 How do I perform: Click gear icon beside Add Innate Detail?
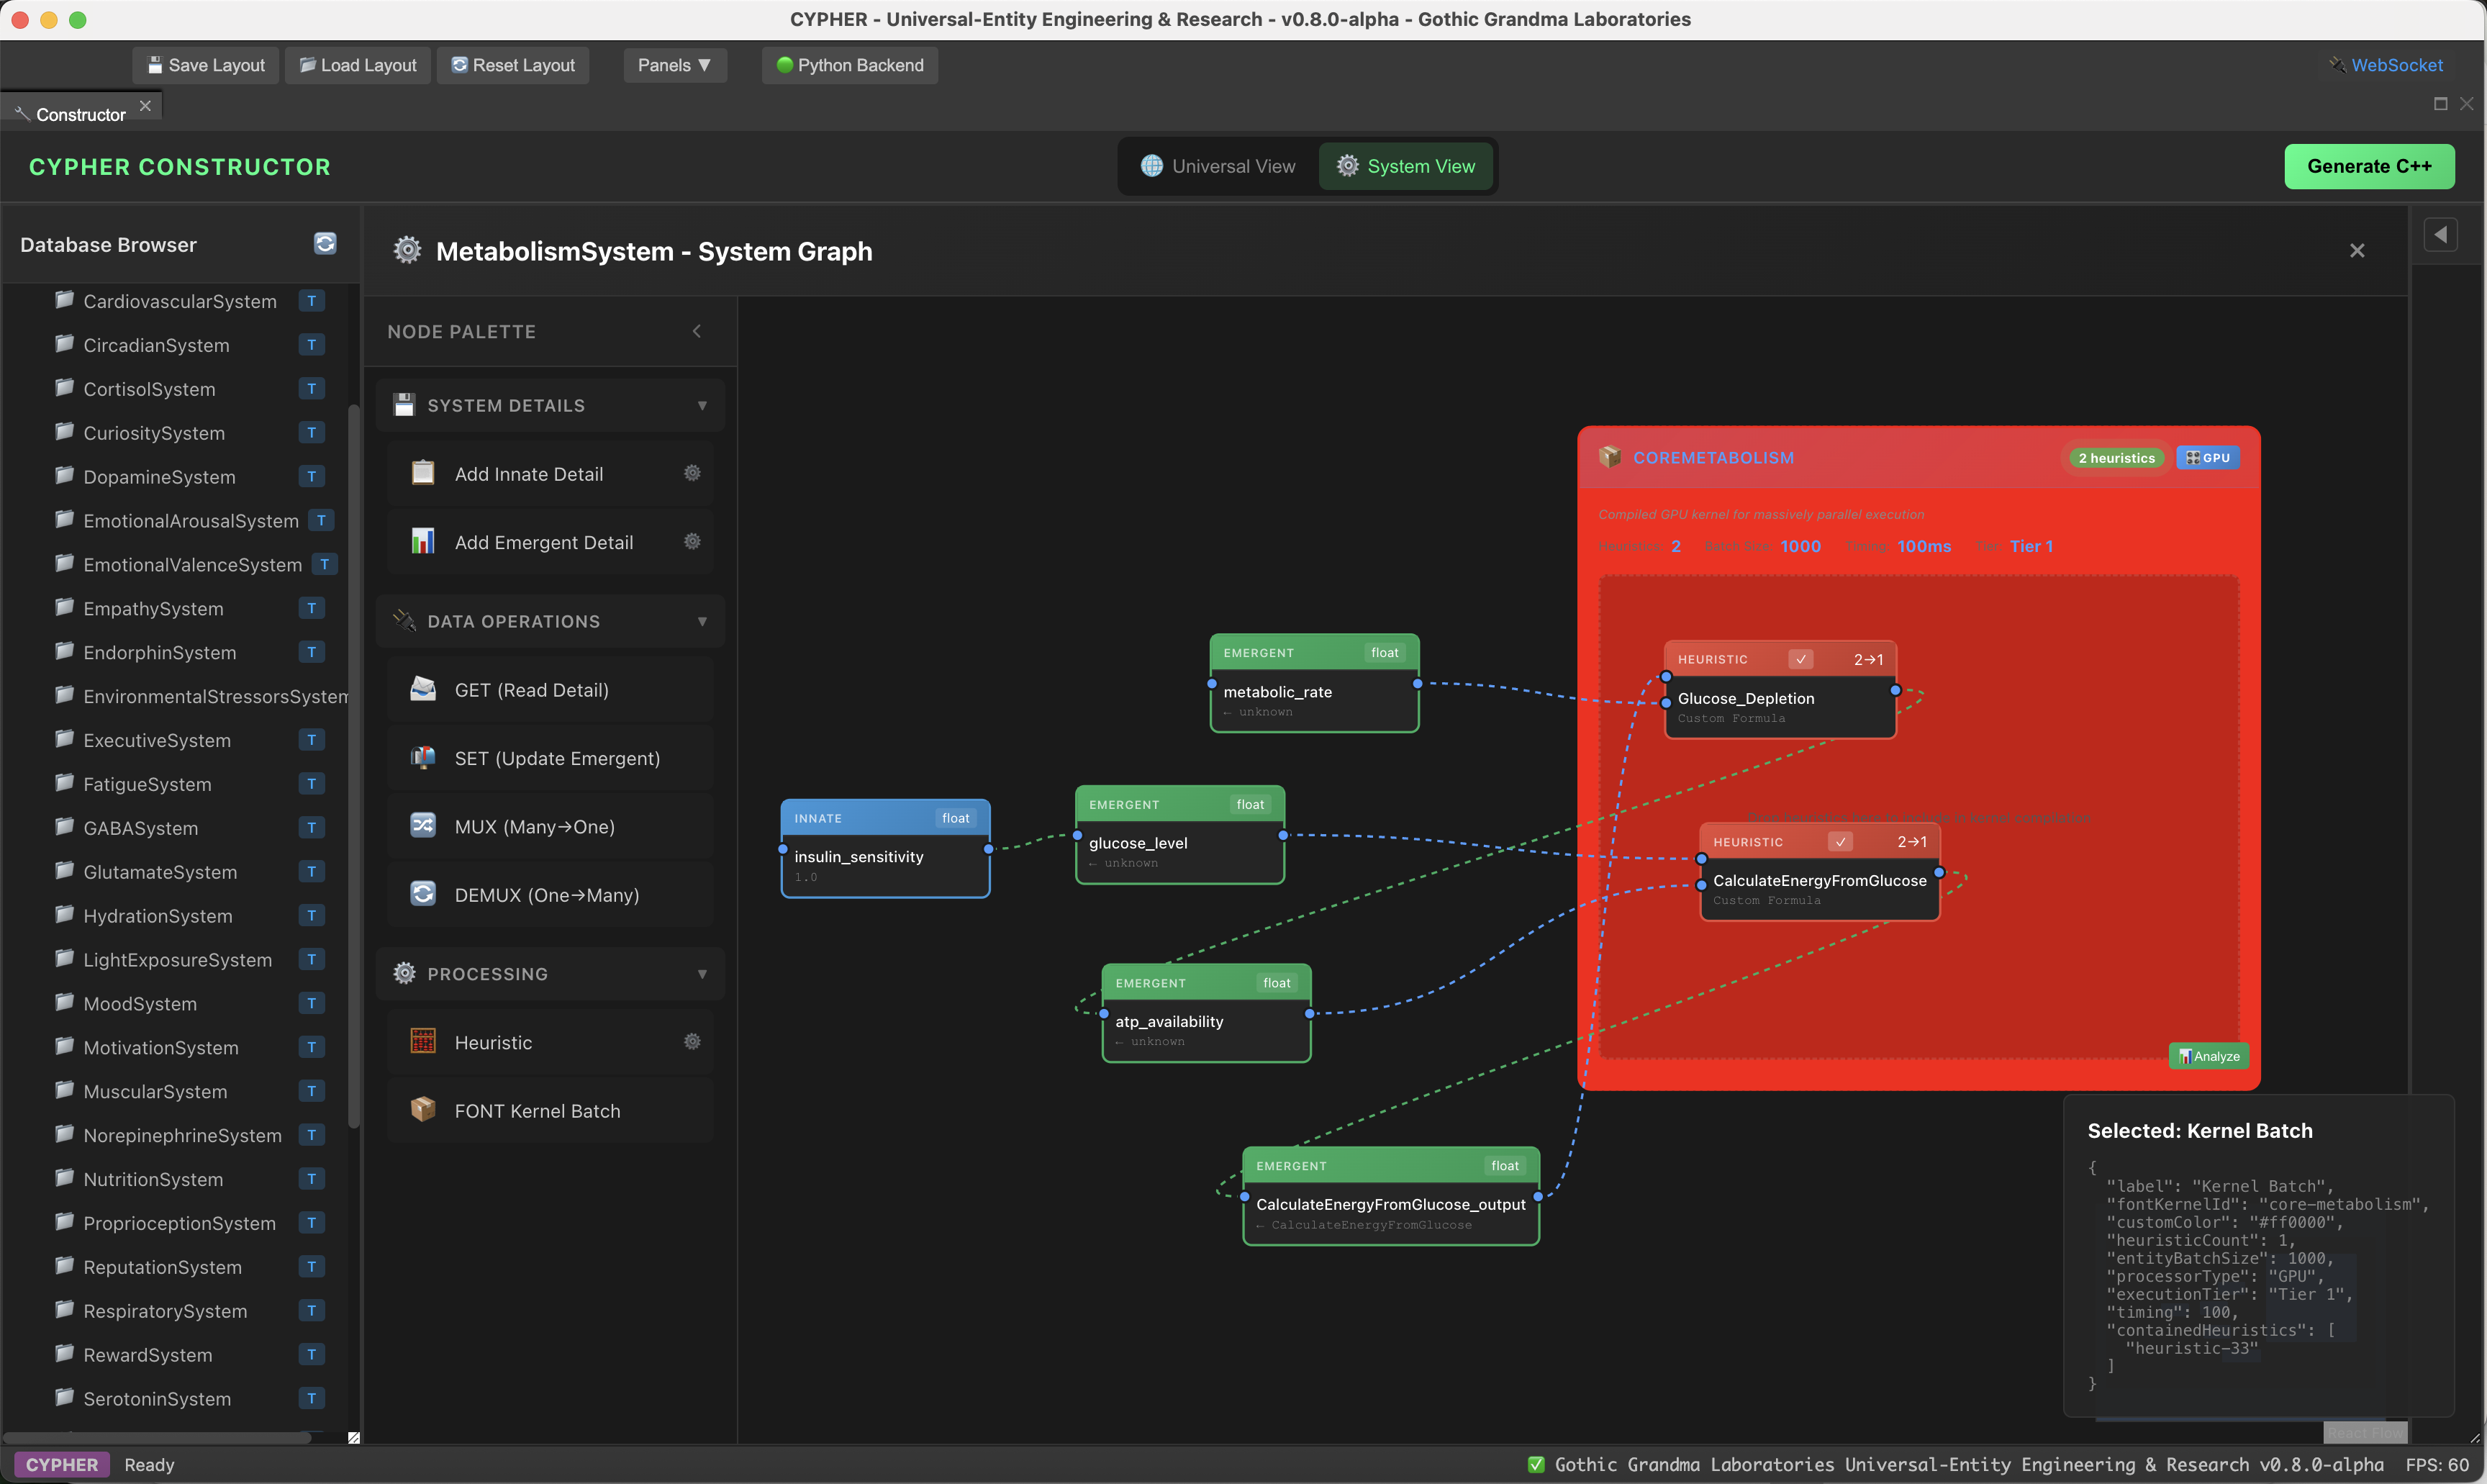(692, 473)
